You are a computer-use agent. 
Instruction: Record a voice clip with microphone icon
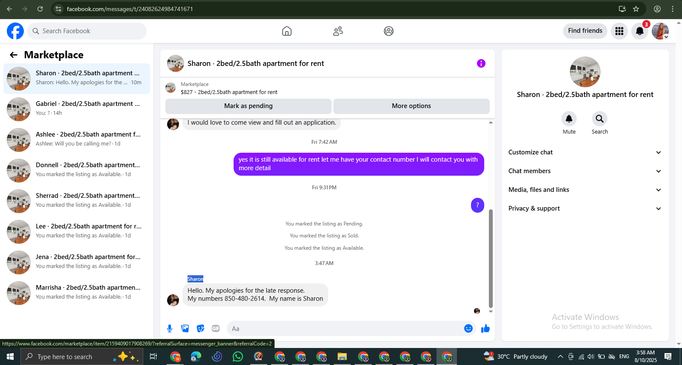tap(170, 328)
